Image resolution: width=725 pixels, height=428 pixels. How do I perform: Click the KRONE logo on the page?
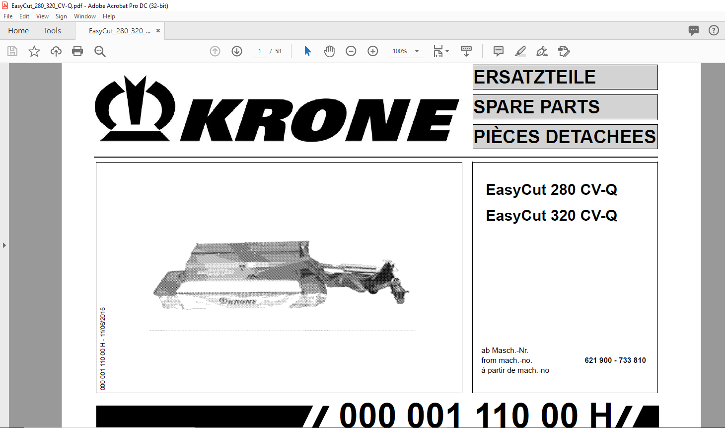click(277, 109)
